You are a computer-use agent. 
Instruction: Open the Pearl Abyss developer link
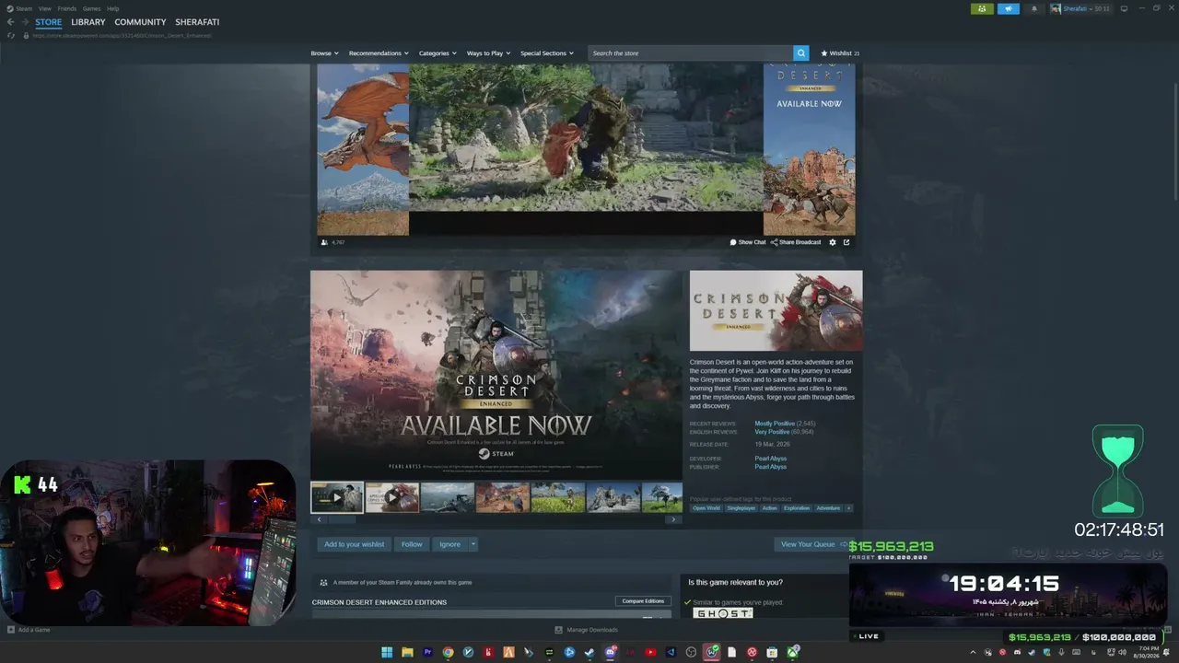pos(771,459)
